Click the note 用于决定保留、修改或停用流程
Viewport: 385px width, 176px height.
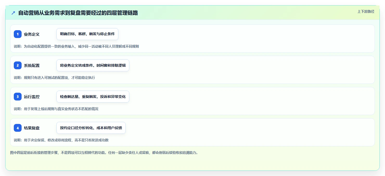click(61, 140)
